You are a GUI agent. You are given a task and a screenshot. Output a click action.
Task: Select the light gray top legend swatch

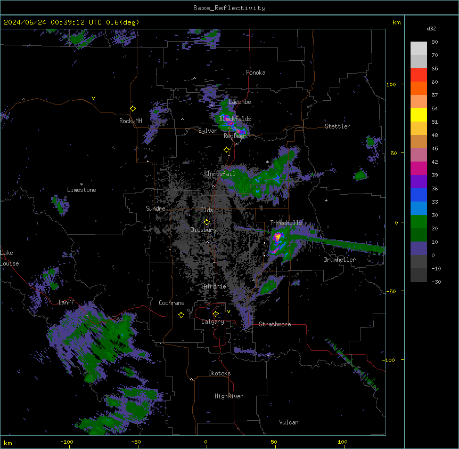click(x=419, y=49)
